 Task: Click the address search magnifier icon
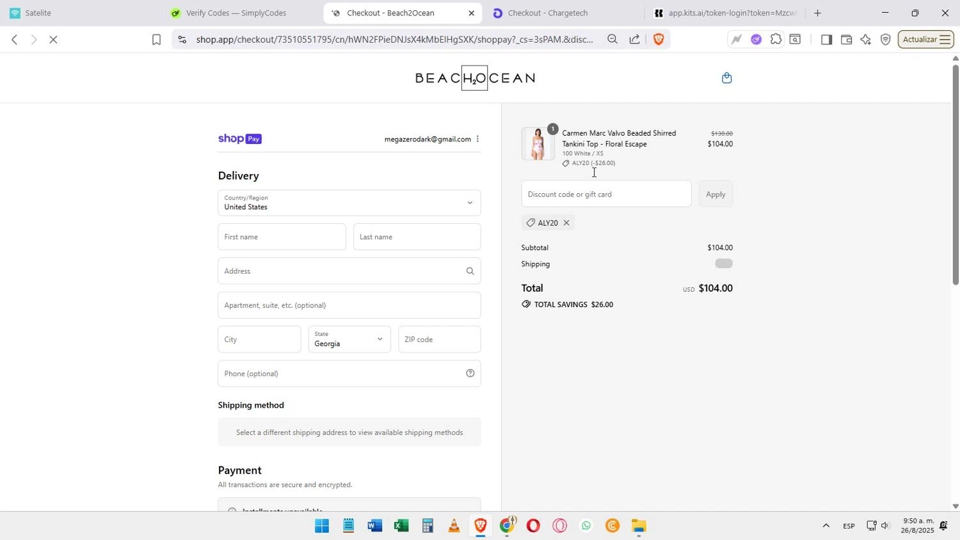[x=470, y=271]
